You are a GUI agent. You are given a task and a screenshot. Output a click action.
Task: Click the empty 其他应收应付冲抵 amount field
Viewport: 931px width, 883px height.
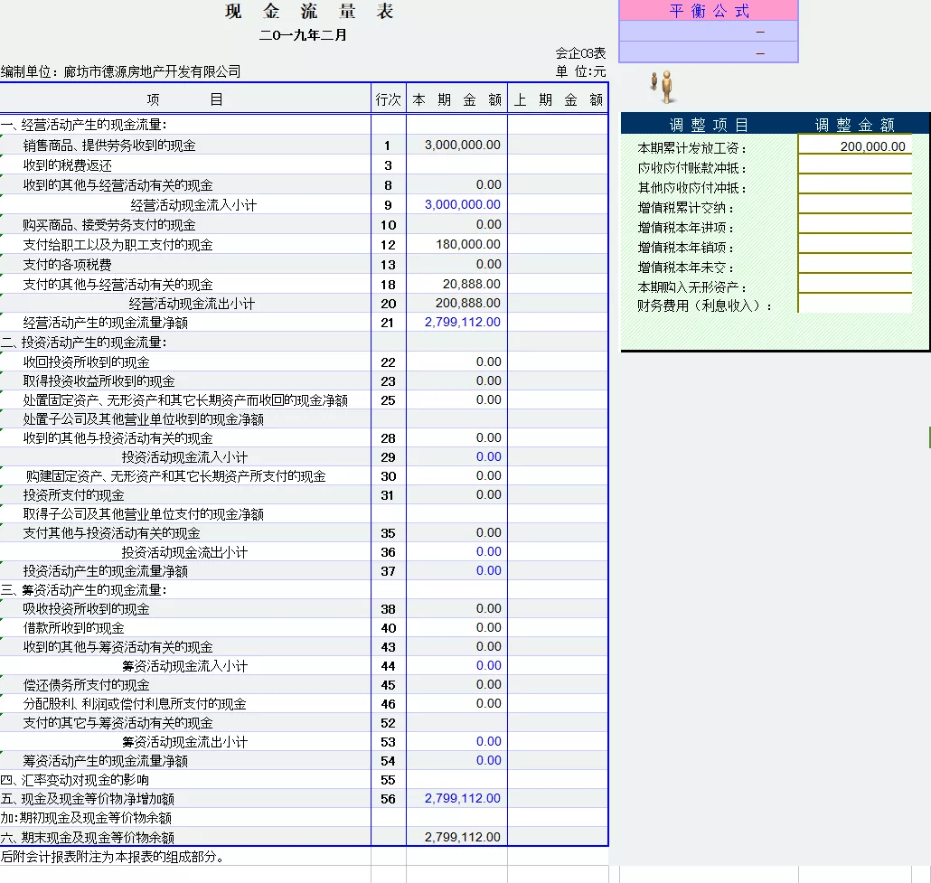tap(854, 184)
